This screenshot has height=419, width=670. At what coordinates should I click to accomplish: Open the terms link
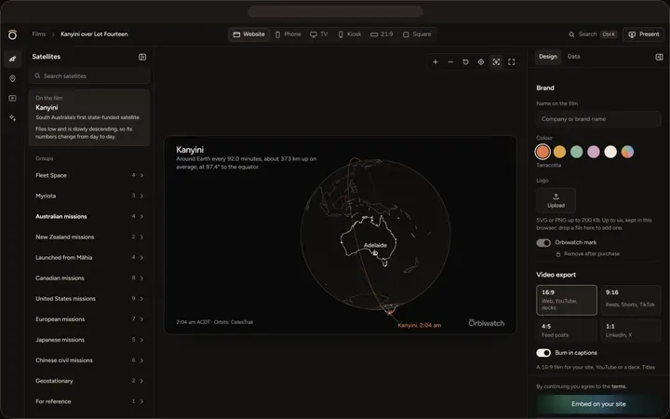[x=618, y=386]
